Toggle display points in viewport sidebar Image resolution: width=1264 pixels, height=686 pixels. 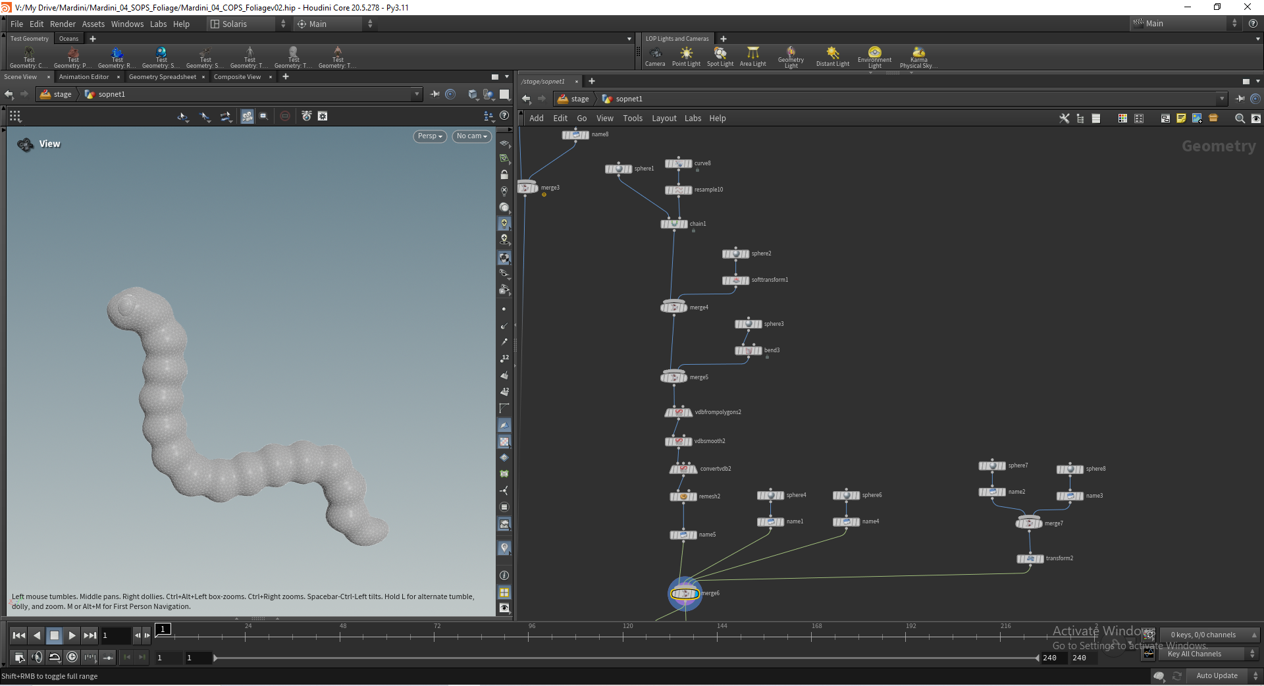504,309
